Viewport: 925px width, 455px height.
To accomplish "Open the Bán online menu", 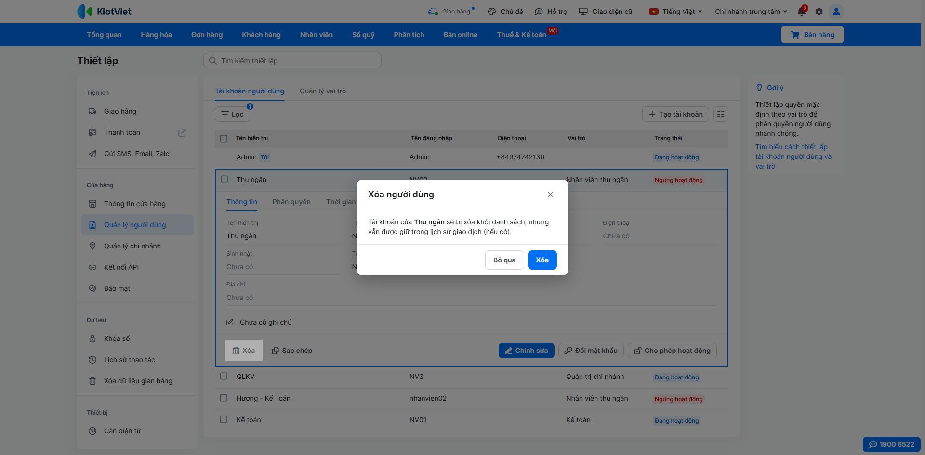I will pyautogui.click(x=461, y=35).
